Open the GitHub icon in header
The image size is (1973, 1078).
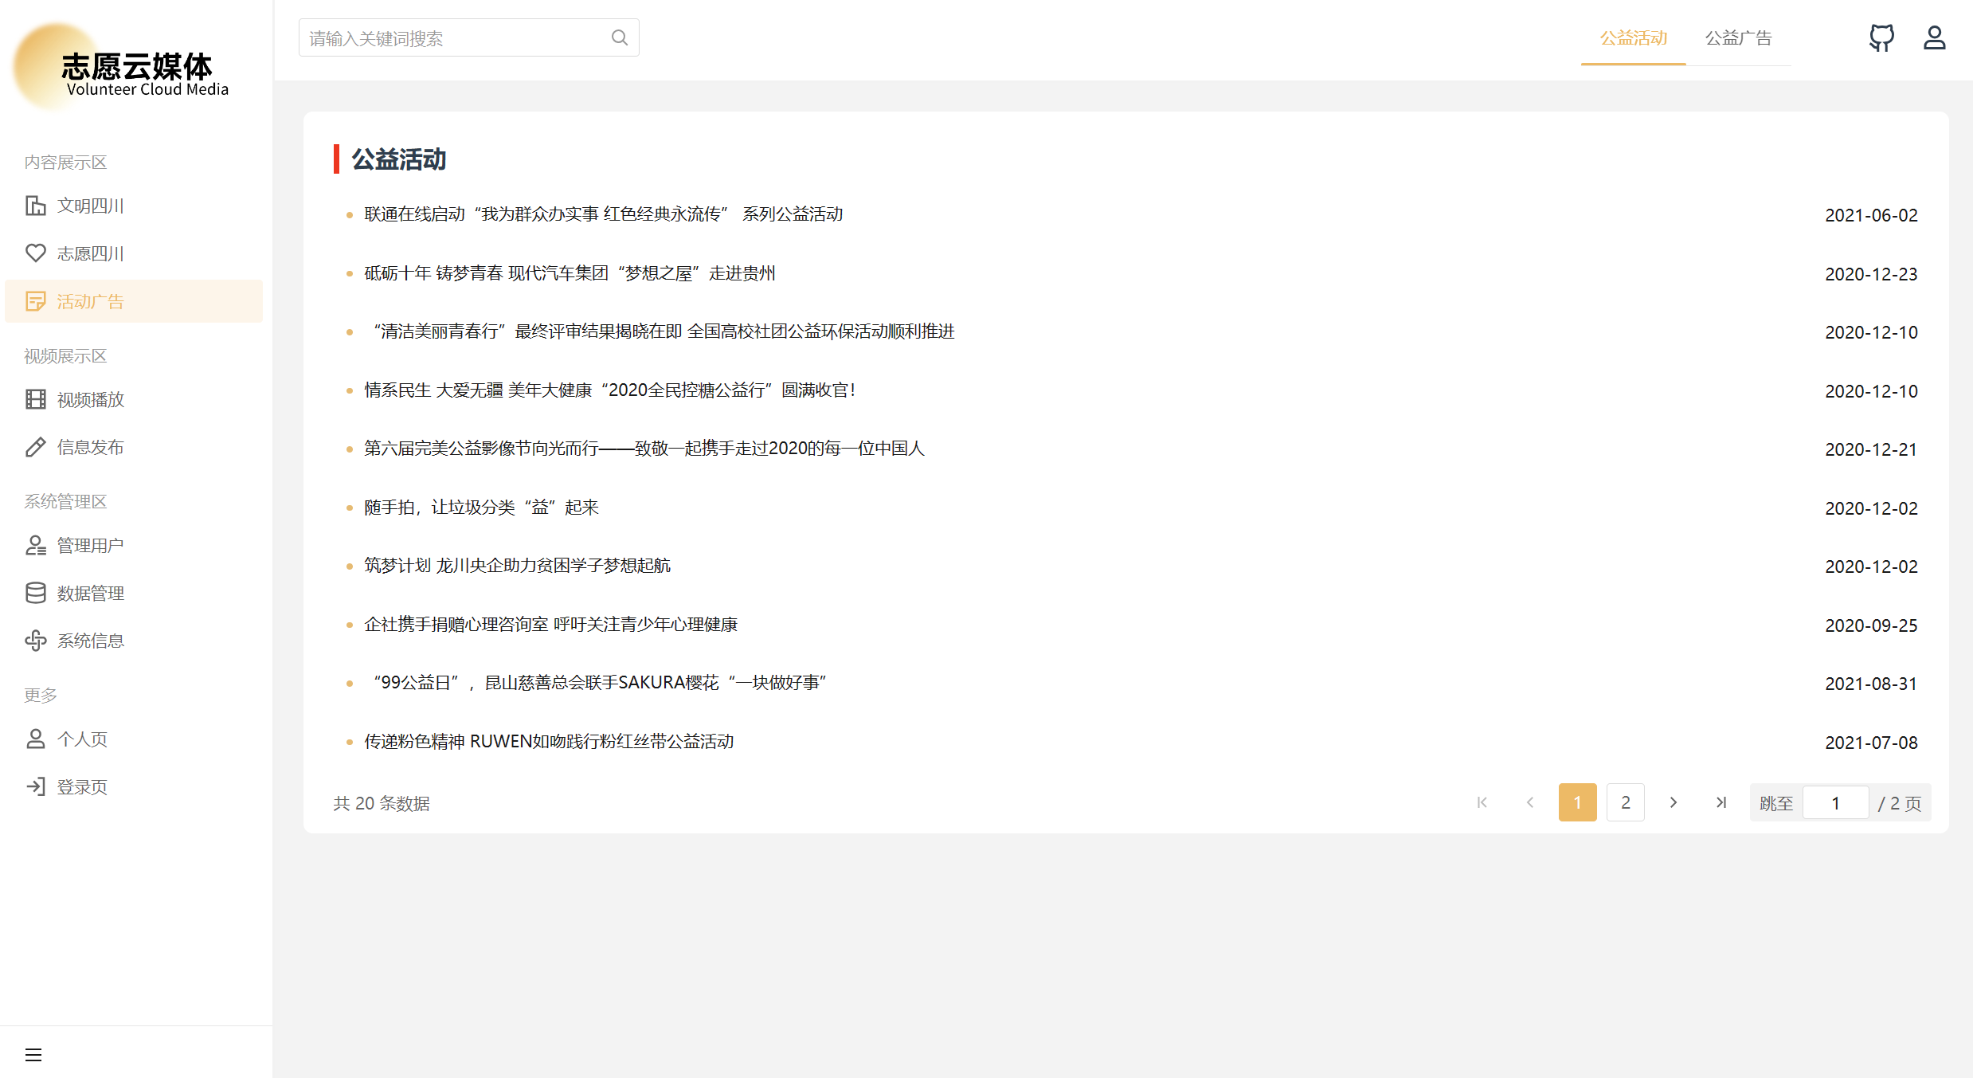1881,37
